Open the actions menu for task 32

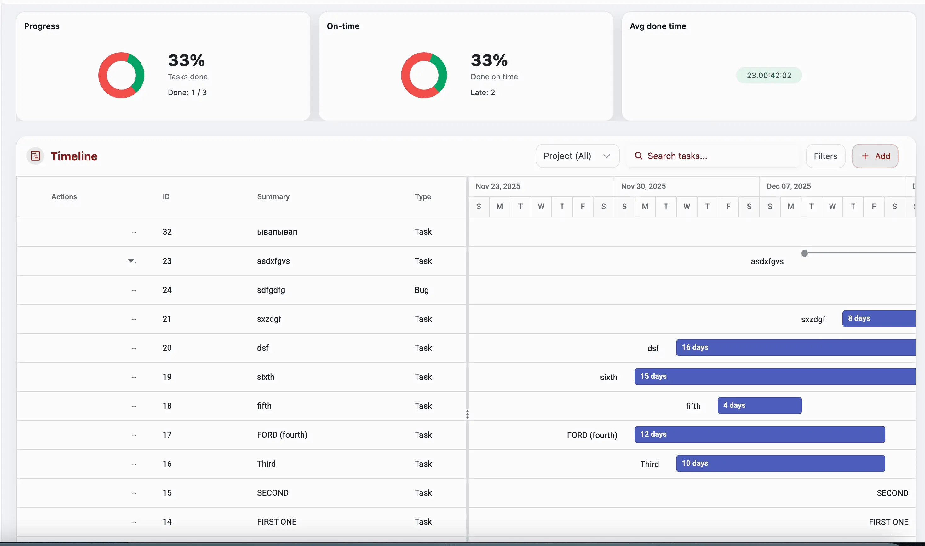tap(133, 232)
